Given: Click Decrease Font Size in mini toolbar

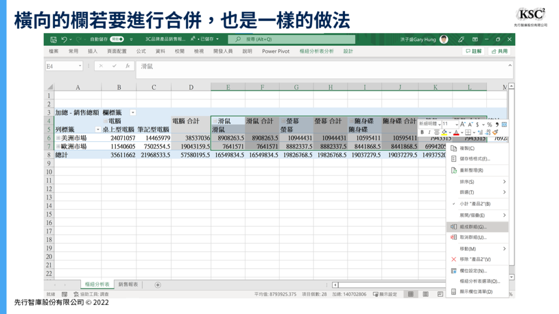Looking at the screenshot, I should (470, 124).
